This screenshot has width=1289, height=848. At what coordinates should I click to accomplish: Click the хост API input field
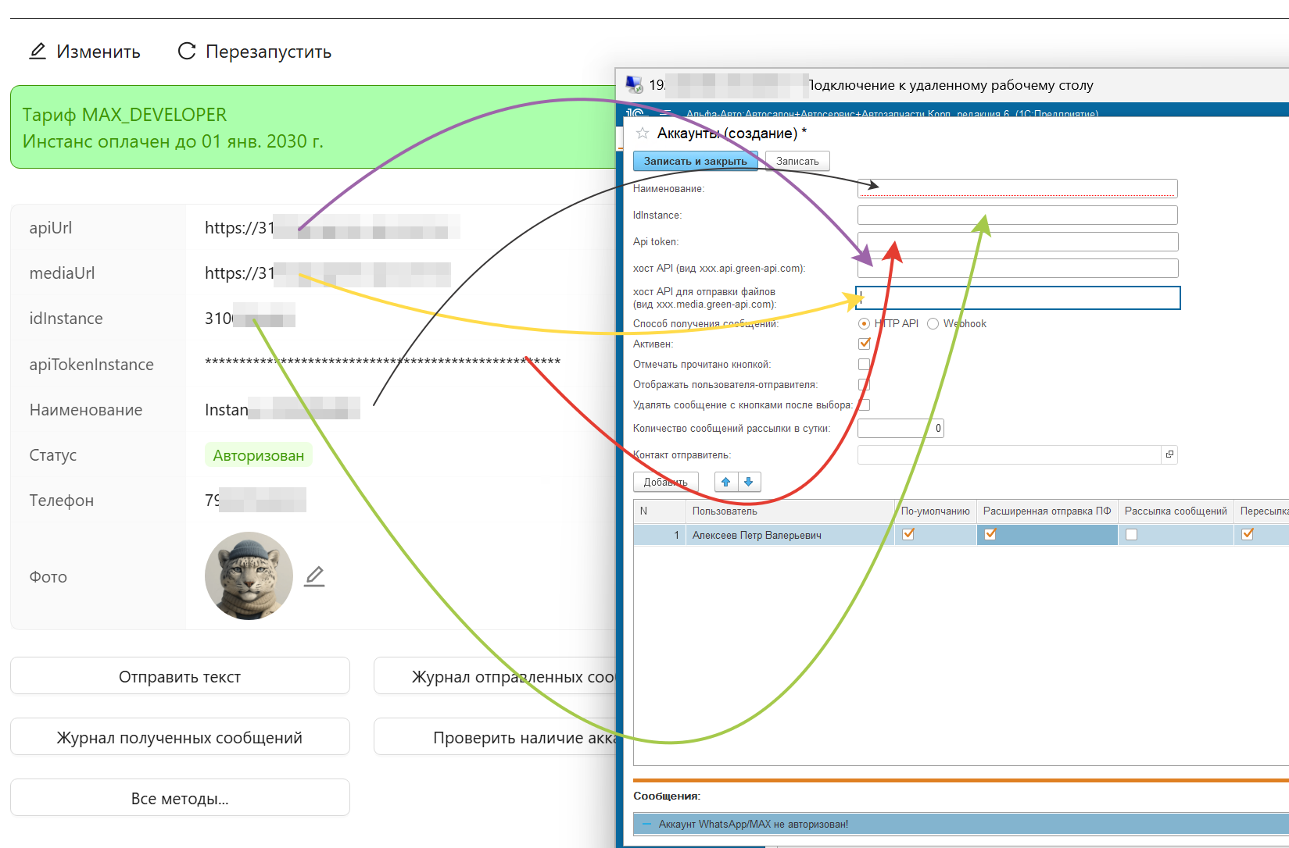pyautogui.click(x=1017, y=268)
